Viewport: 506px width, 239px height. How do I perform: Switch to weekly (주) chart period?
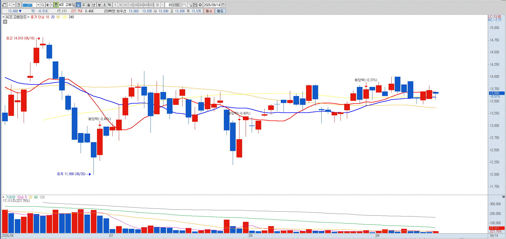pyautogui.click(x=83, y=5)
